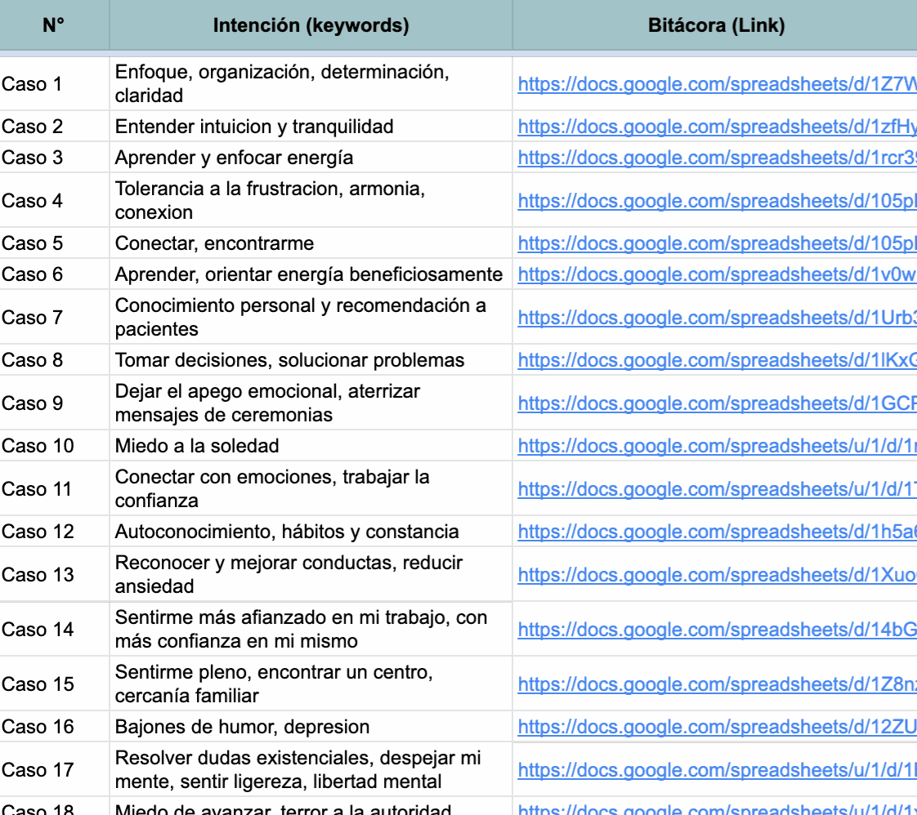Open the Caso 12 bitácora link

point(717,532)
